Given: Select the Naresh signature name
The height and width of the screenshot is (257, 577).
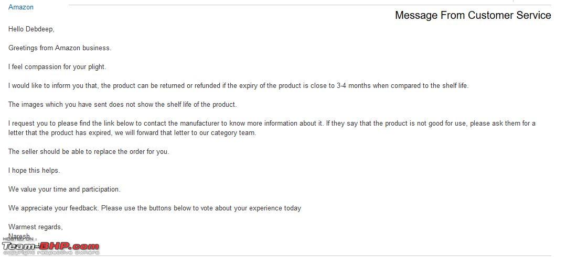Looking at the screenshot, I should click(x=19, y=236).
